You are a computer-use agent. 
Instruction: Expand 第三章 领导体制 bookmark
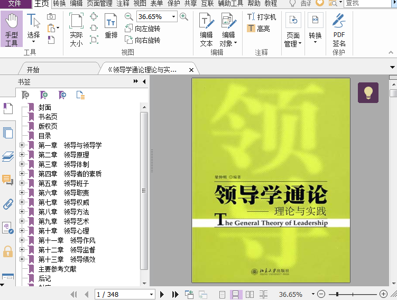(x=22, y=164)
